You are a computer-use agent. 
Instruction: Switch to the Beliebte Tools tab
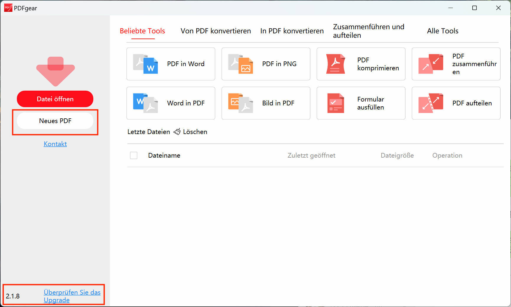(x=142, y=31)
